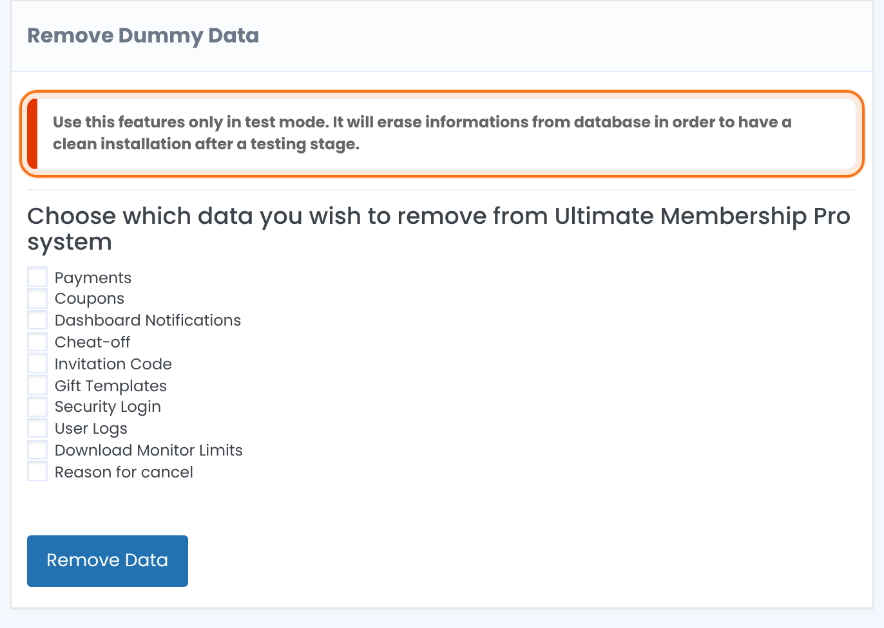The width and height of the screenshot is (884, 628).
Task: Toggle the Invitation Code checkbox
Action: 37,364
